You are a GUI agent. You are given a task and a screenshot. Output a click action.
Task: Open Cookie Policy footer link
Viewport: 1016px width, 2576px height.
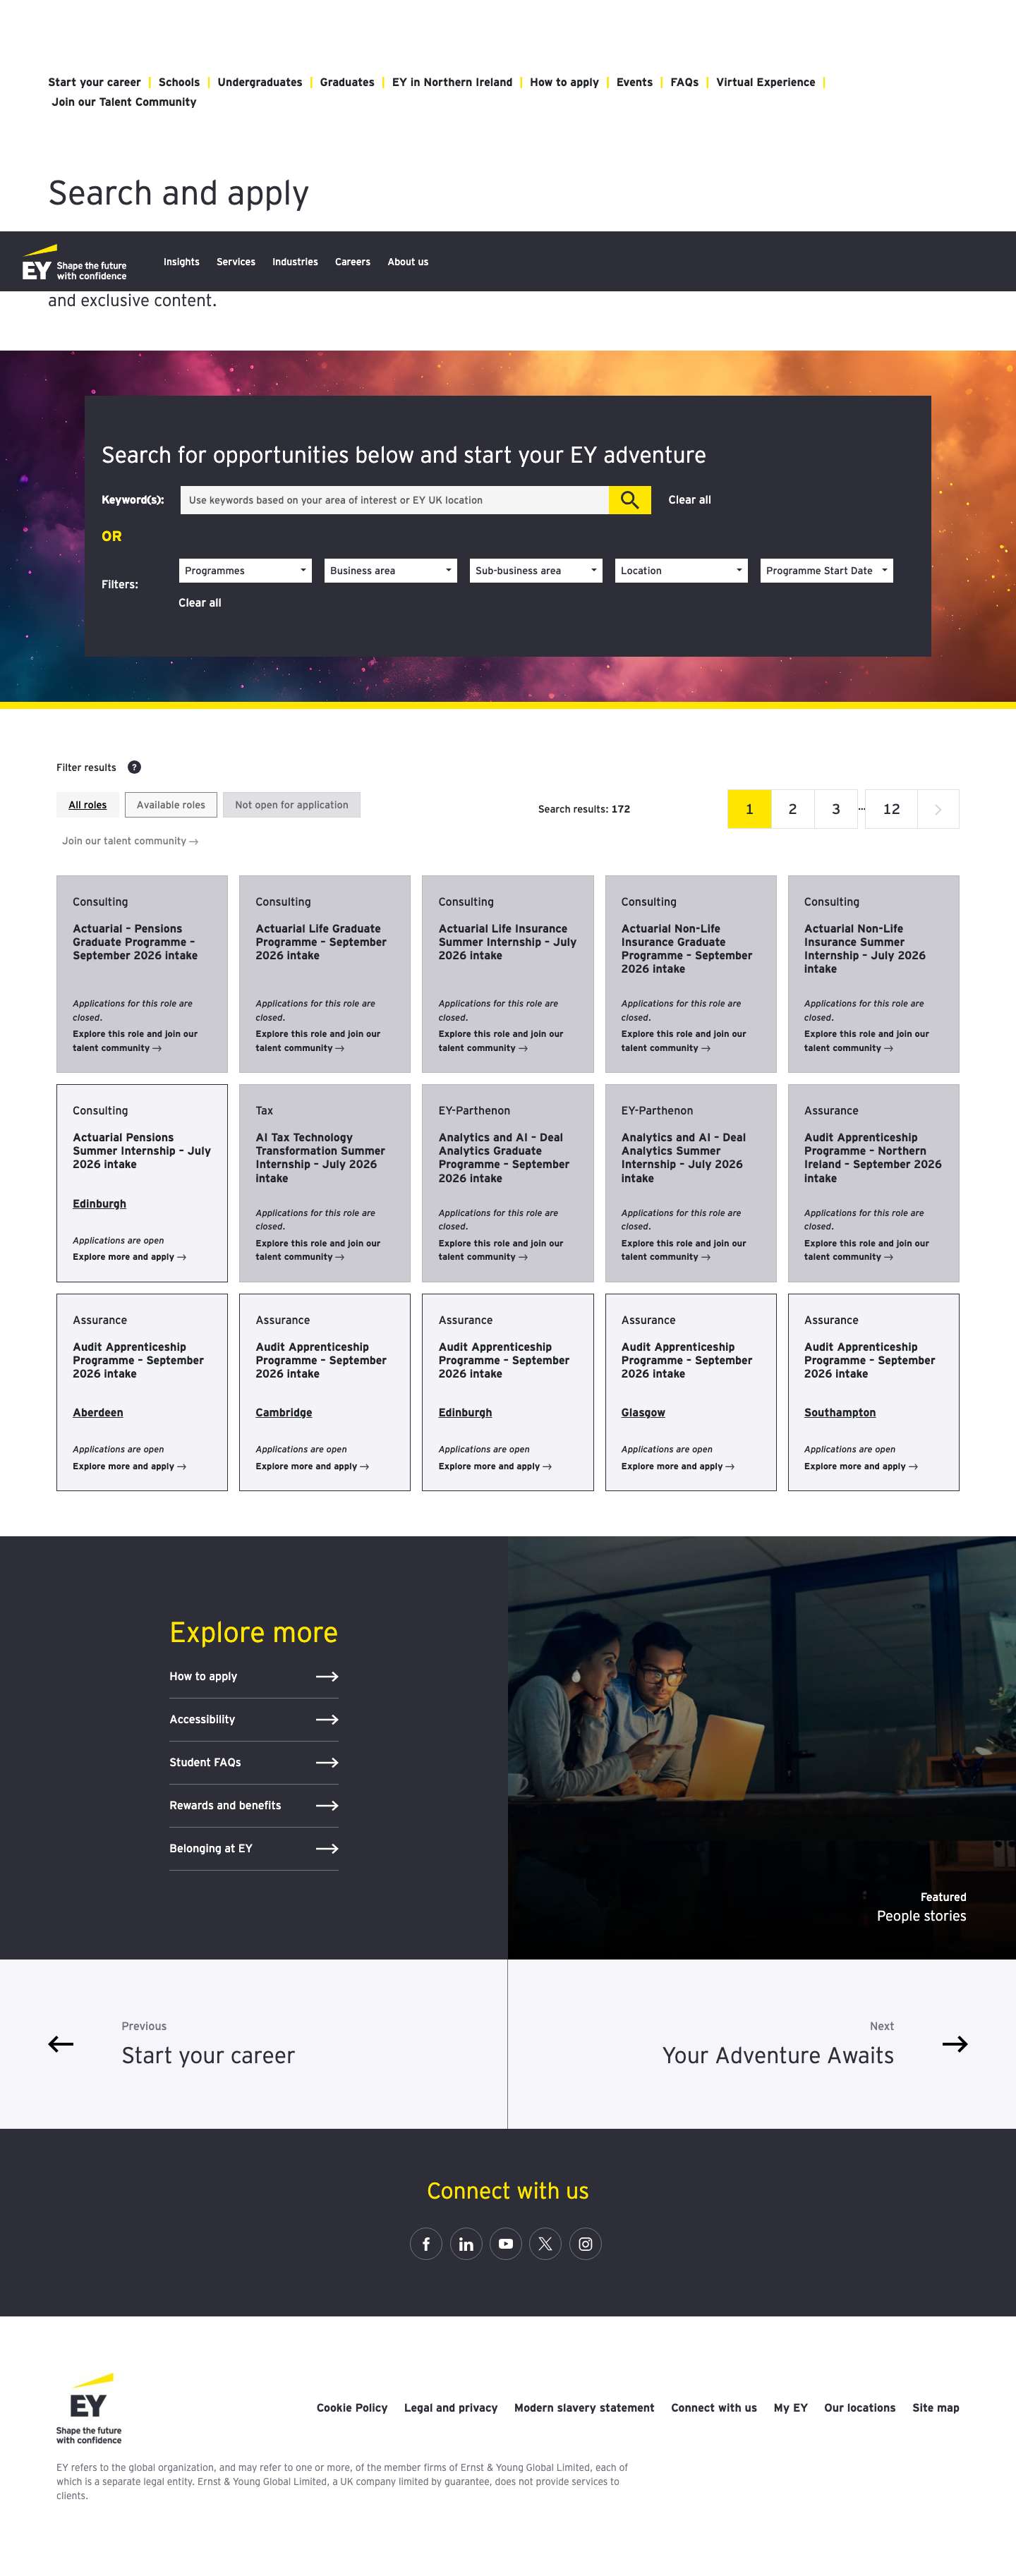click(x=352, y=2408)
